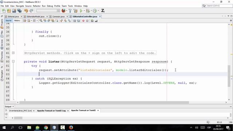Click the Save All toolbar icon
This screenshot has width=233, height=131.
19,11
